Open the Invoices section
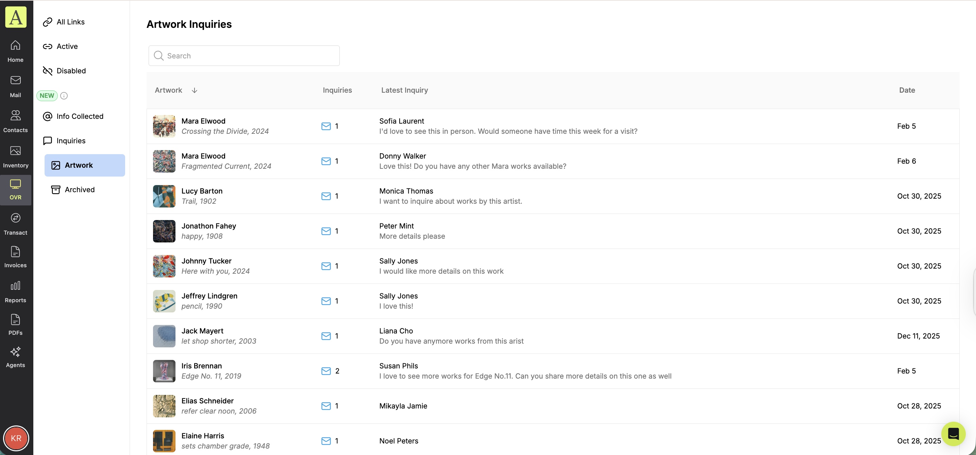The width and height of the screenshot is (976, 455). click(x=16, y=256)
